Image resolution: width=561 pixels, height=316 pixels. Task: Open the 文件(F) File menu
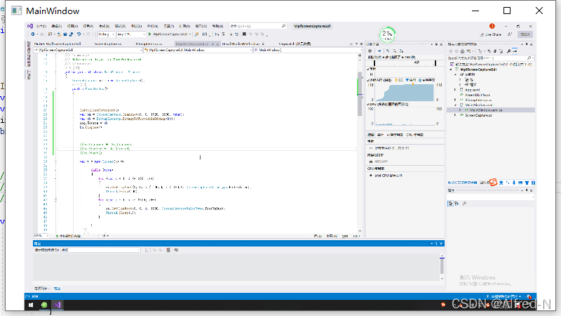pyautogui.click(x=41, y=26)
